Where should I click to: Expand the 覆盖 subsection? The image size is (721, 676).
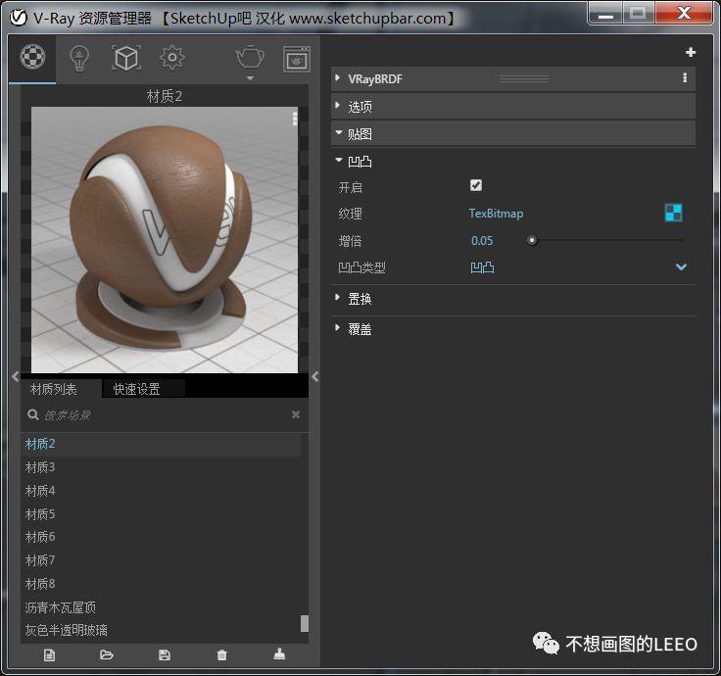pos(338,327)
